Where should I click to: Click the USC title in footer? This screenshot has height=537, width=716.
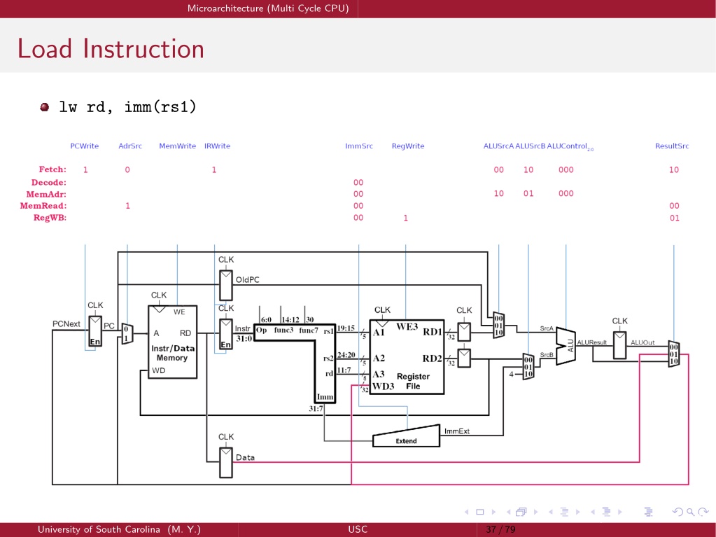pos(358,530)
